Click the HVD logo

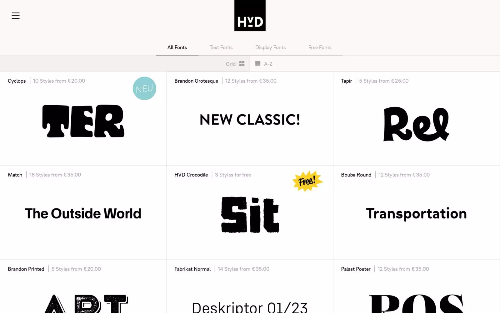pos(250,16)
